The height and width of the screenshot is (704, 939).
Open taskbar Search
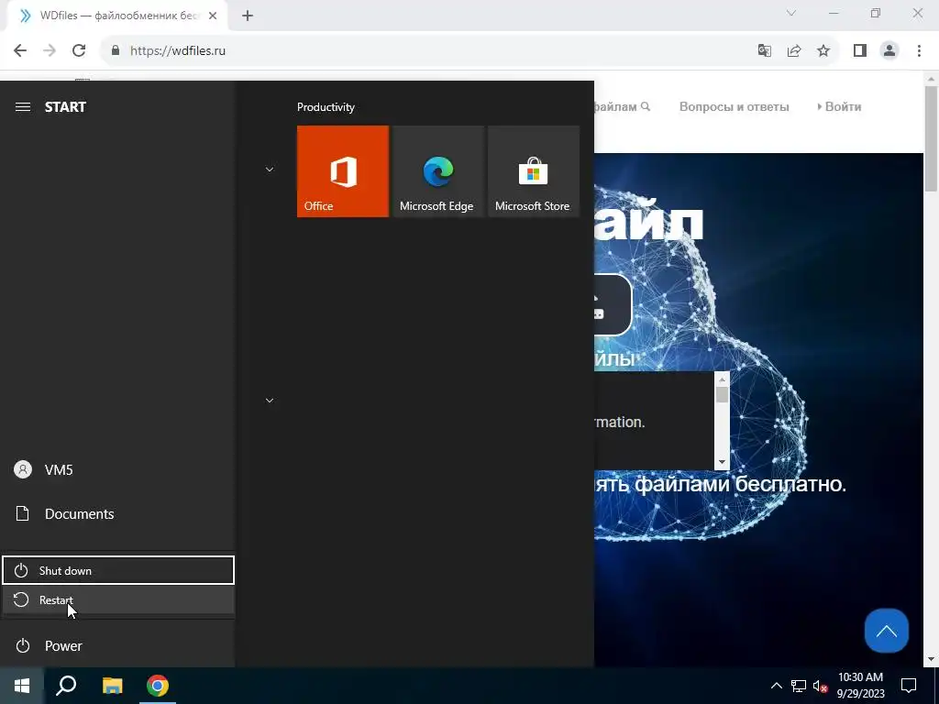point(66,686)
